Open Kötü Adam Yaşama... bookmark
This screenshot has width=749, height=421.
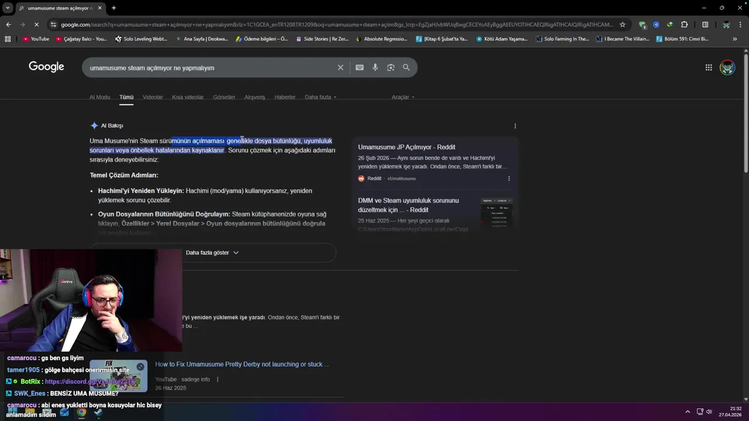point(502,39)
